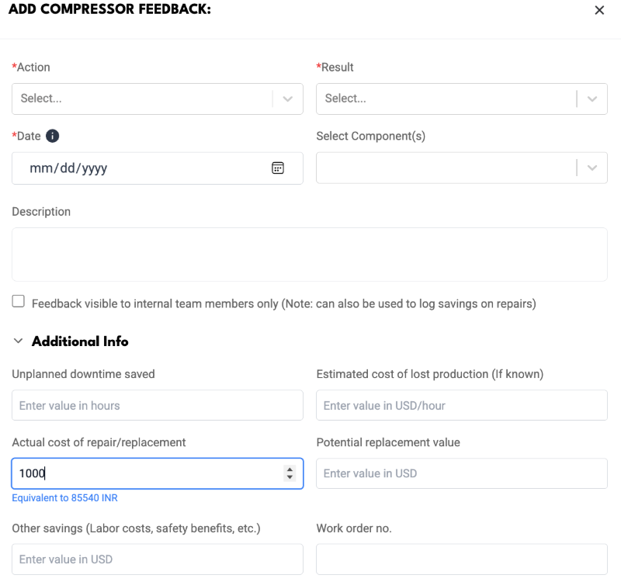Open the Result dropdown
The height and width of the screenshot is (582, 621).
click(x=461, y=99)
